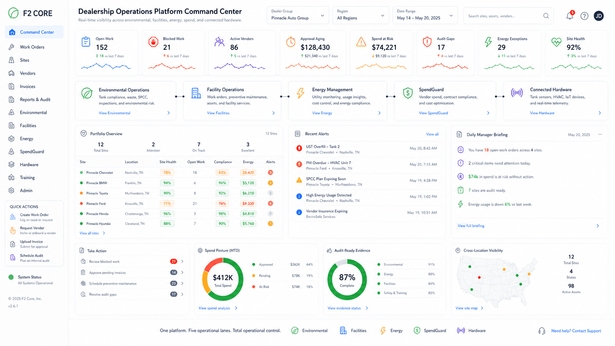The image size is (615, 346).
Task: Click the View Facilities link
Action: tap(218, 113)
